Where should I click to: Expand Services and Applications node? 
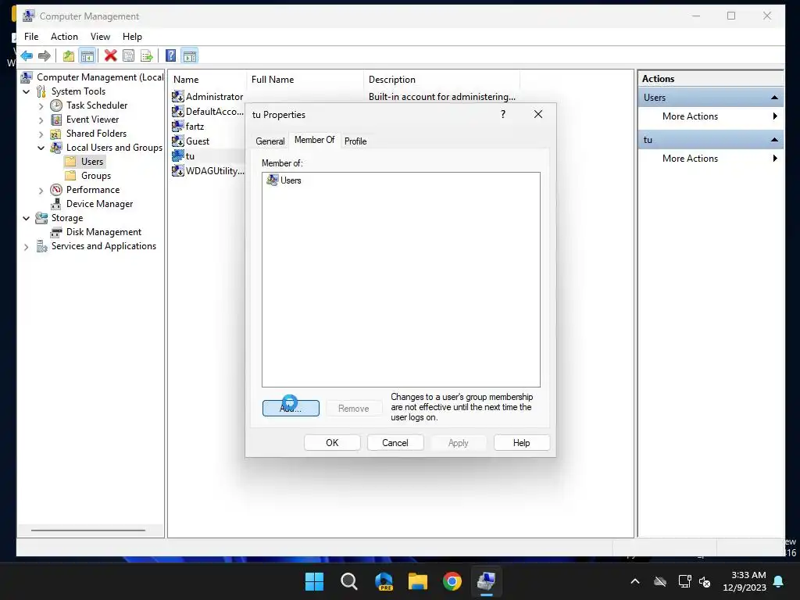[27, 246]
